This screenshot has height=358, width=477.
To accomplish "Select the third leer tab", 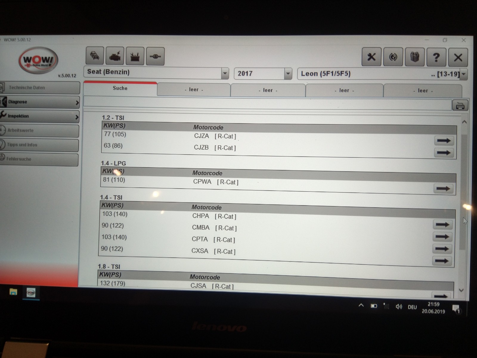I will [344, 91].
